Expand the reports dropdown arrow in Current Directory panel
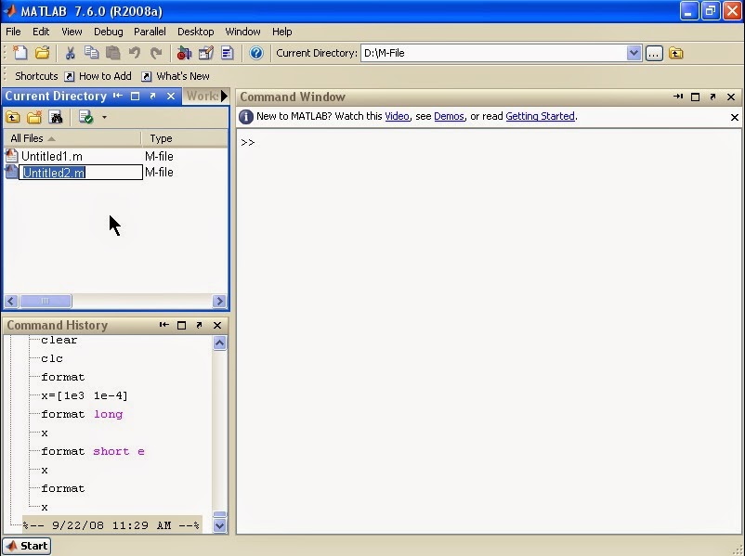 click(x=103, y=117)
